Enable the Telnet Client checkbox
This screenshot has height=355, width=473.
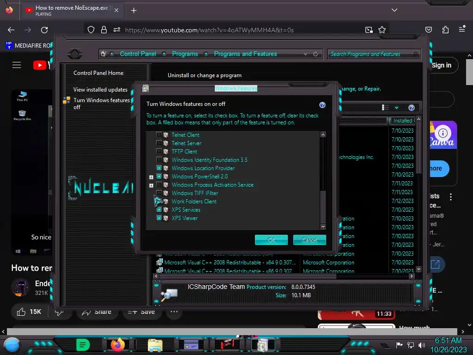click(159, 135)
